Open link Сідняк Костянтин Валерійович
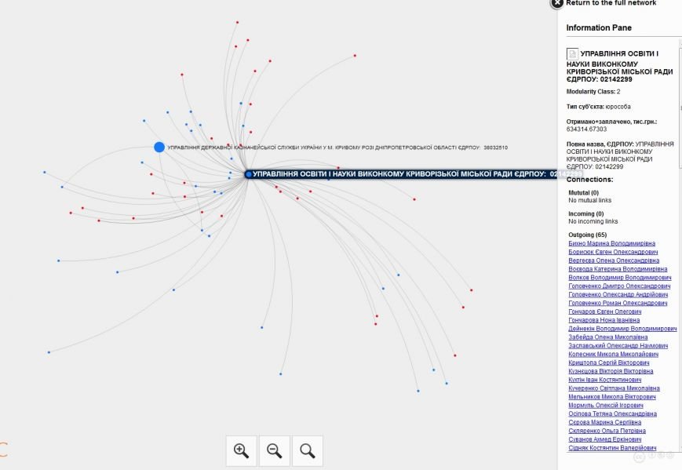This screenshot has height=470, width=682. (612, 448)
